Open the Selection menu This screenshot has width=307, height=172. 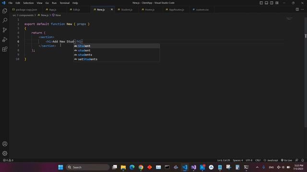click(28, 3)
